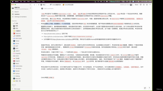Screen dimensions: 163x91
Task: Click the CKAD真题列表 breadcrumb
Action: (56, 5)
